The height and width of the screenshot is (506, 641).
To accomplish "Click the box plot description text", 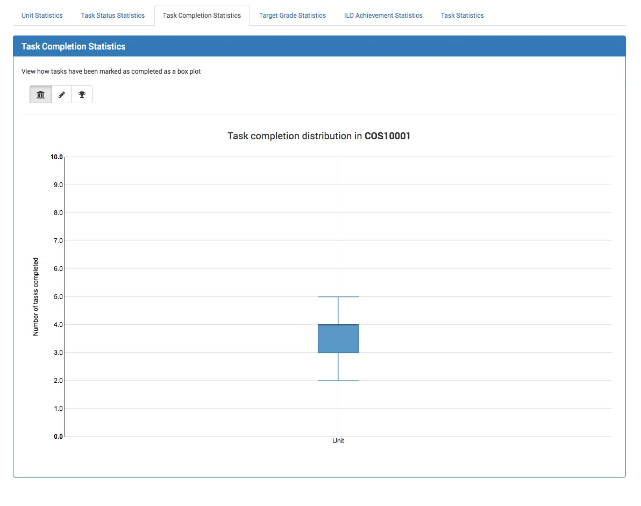I will 111,72.
